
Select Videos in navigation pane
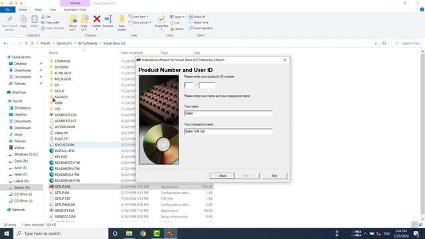(19, 147)
